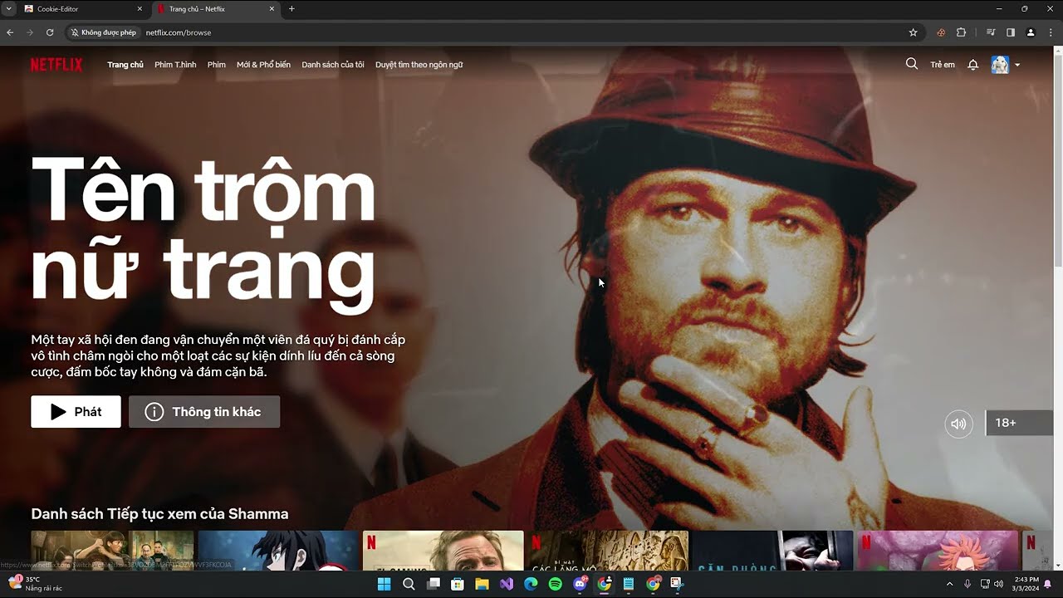Open Discord from the taskbar
The width and height of the screenshot is (1063, 598).
(x=580, y=584)
